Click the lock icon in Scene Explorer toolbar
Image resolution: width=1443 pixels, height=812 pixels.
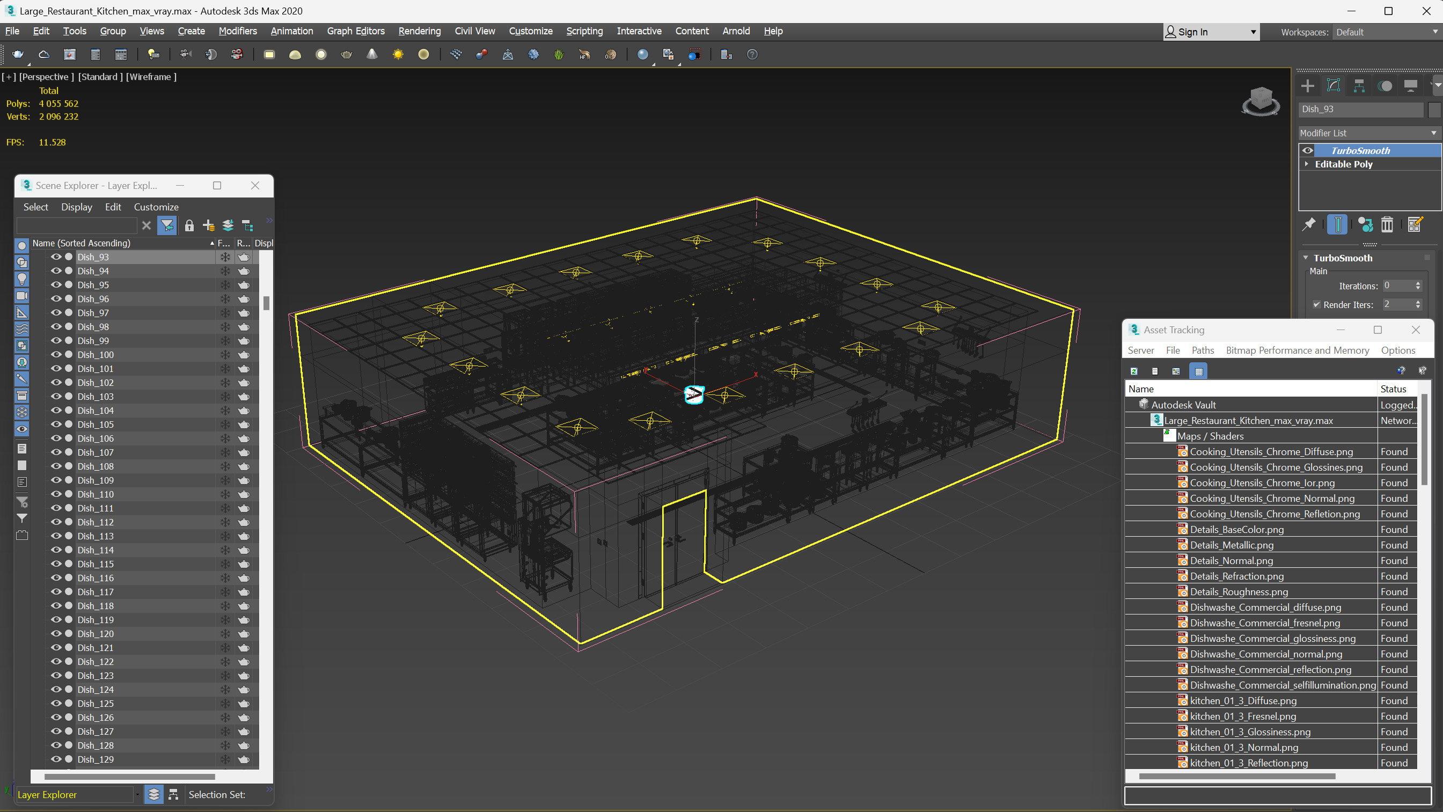pos(189,225)
